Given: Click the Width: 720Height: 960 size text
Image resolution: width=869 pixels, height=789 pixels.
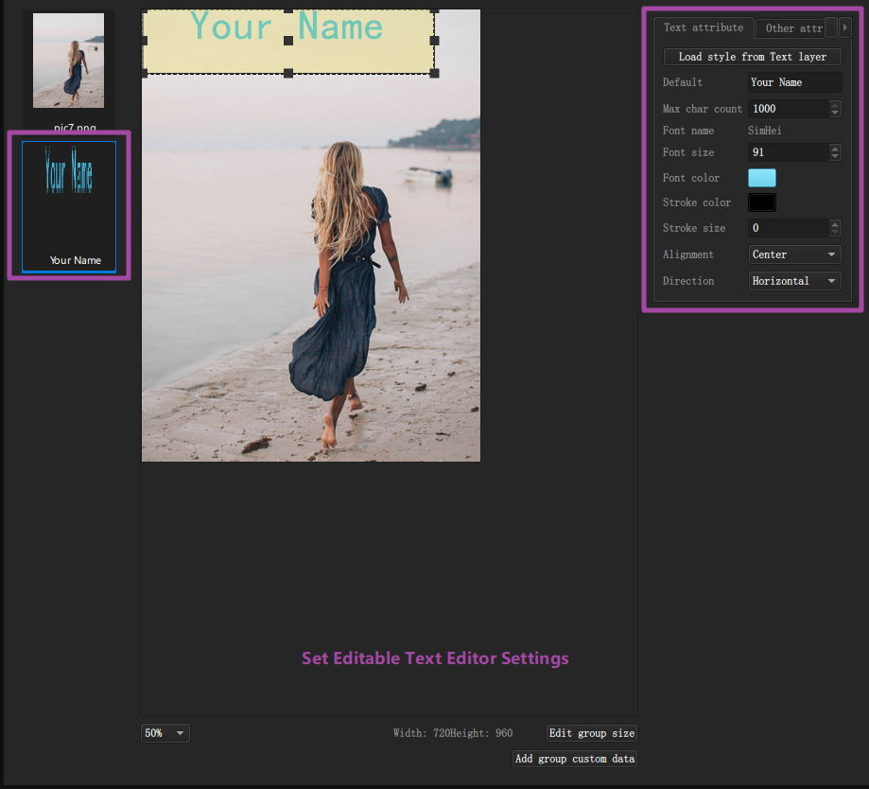Looking at the screenshot, I should coord(453,733).
